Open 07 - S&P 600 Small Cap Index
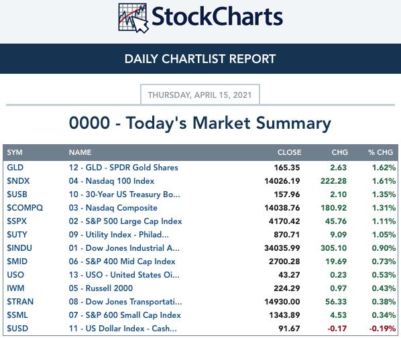 [x=125, y=315]
